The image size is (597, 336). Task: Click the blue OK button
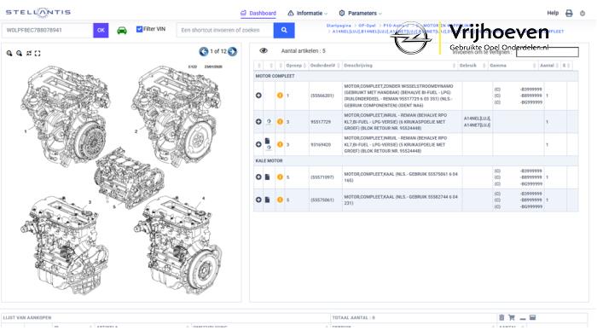(101, 30)
